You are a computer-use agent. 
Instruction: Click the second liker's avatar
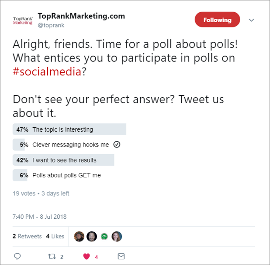[x=91, y=236]
